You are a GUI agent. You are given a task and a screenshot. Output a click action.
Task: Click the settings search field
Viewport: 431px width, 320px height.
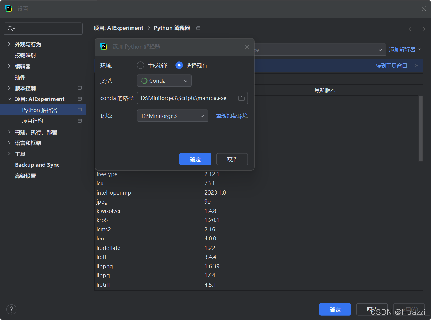[43, 29]
